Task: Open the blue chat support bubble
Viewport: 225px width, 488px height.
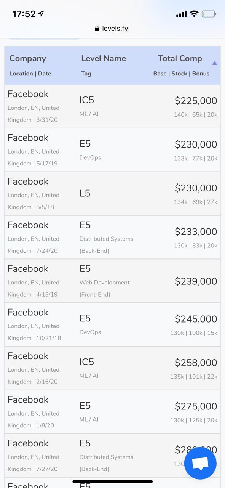Action: click(200, 463)
